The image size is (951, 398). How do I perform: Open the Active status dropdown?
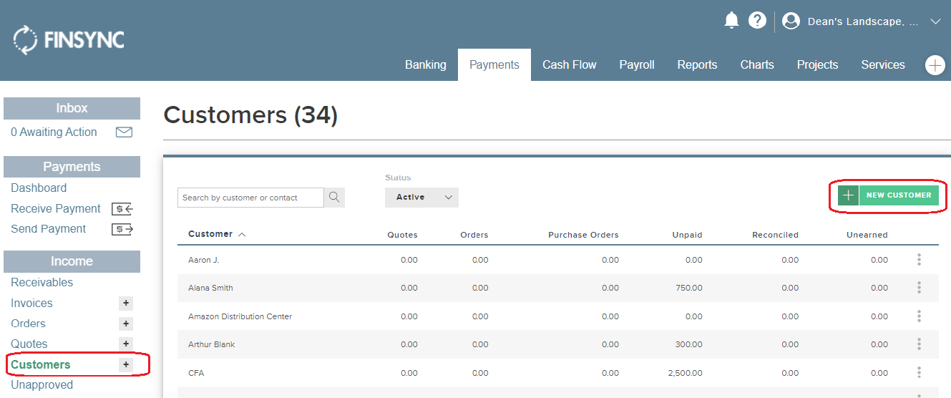click(x=421, y=198)
